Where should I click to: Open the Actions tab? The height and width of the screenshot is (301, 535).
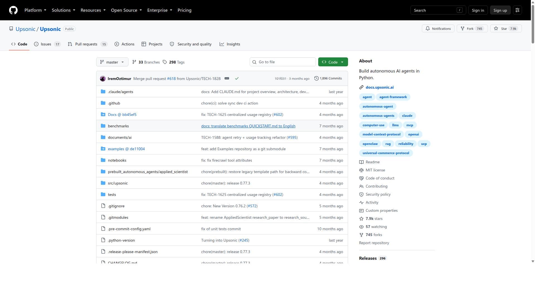click(124, 44)
